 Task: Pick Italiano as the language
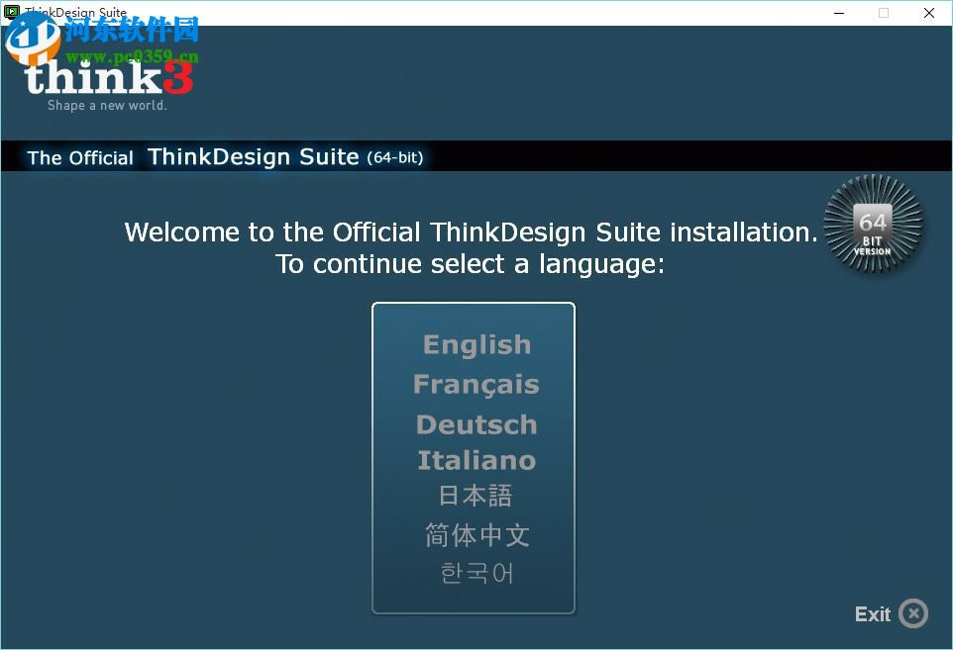click(x=477, y=460)
